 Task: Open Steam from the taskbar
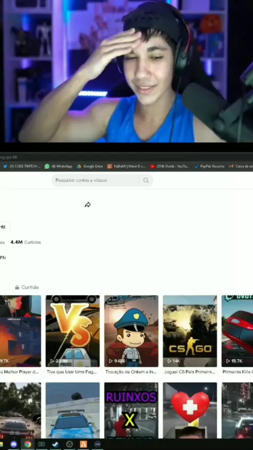(55, 444)
